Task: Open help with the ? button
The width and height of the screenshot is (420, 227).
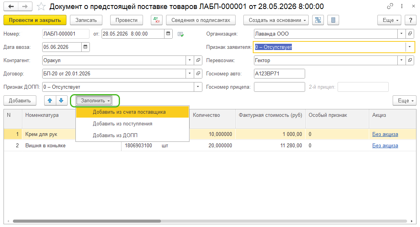Action: click(x=411, y=20)
